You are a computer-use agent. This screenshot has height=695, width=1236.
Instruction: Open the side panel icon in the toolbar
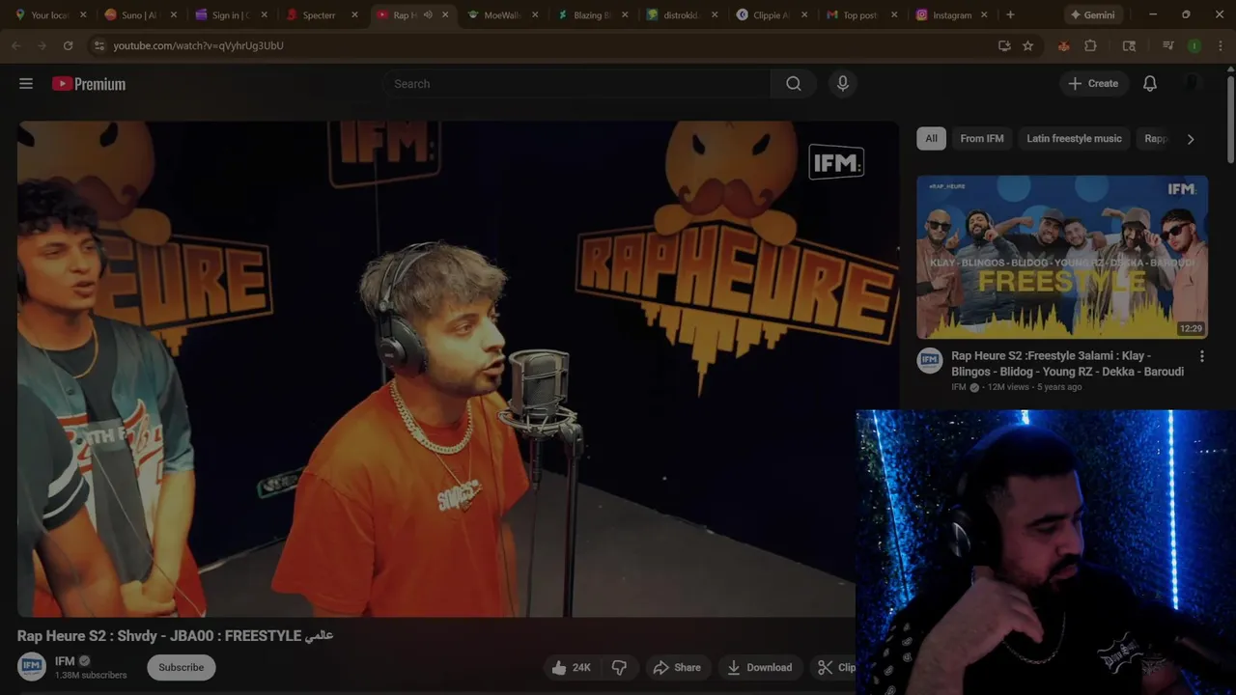(1129, 45)
